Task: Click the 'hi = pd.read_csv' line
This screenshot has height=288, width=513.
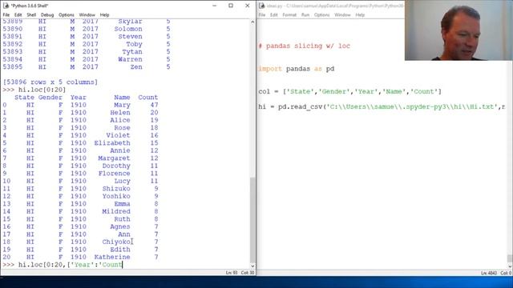Action: [382, 106]
